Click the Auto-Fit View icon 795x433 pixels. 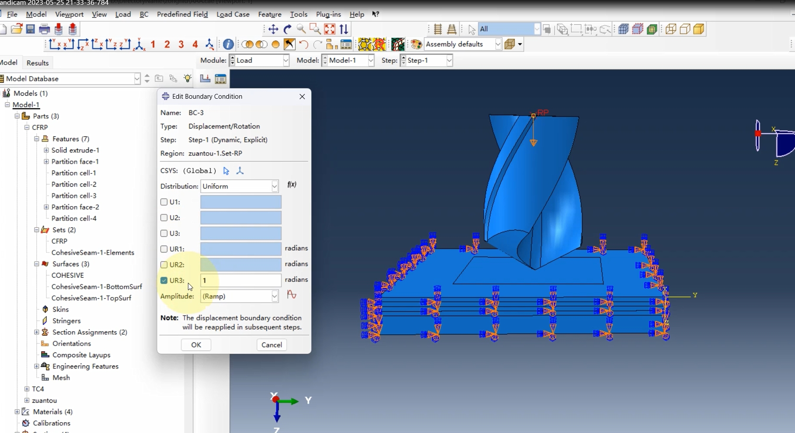[x=330, y=29]
